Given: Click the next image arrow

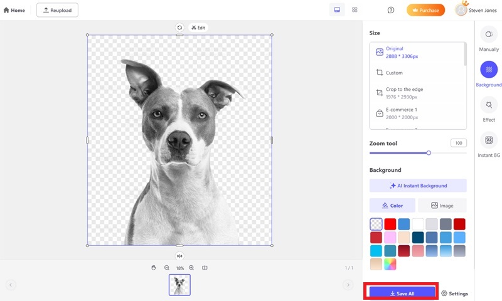Looking at the screenshot, I should tap(348, 285).
